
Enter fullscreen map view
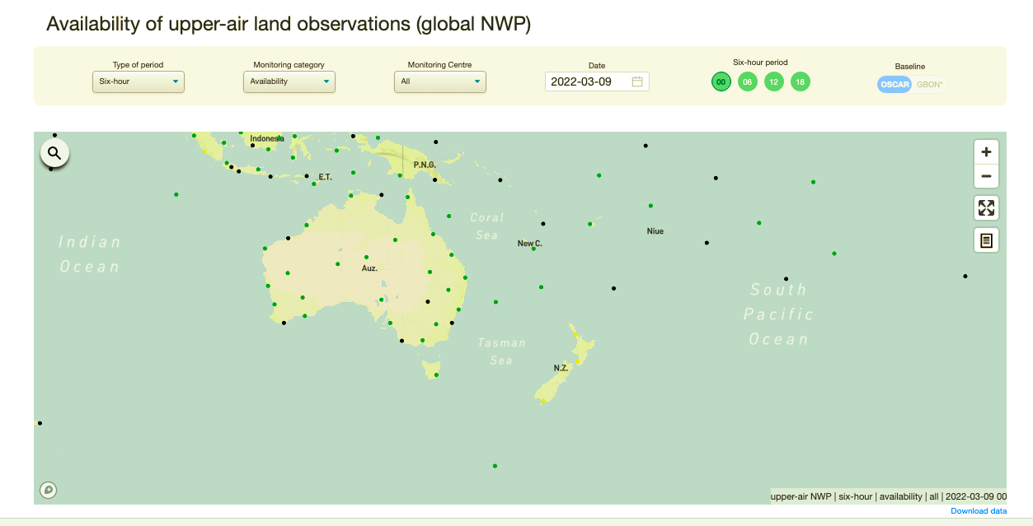(x=986, y=207)
